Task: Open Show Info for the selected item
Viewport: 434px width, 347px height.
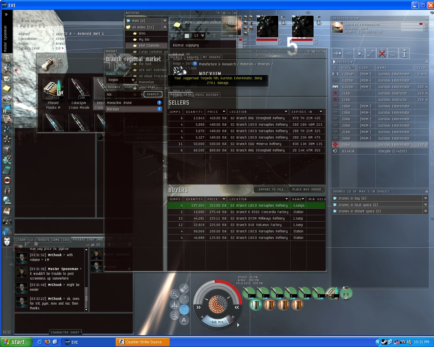Action: coord(404,54)
